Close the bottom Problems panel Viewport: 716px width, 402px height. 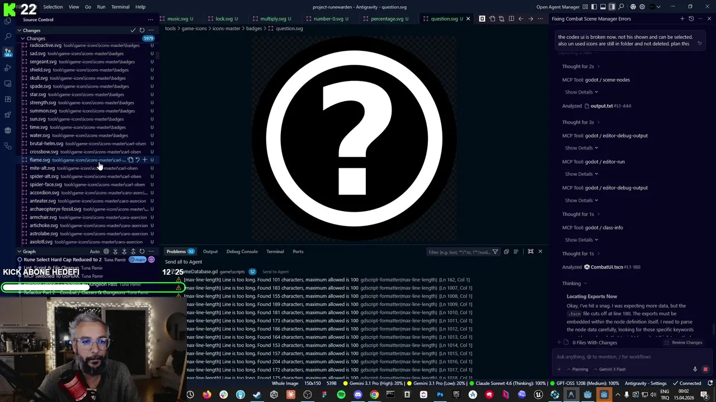point(540,251)
